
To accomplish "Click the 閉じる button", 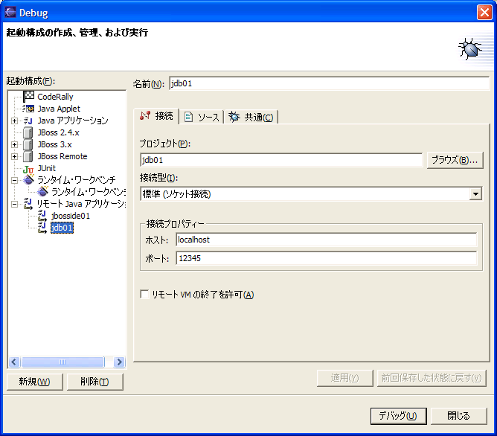I will (x=458, y=416).
